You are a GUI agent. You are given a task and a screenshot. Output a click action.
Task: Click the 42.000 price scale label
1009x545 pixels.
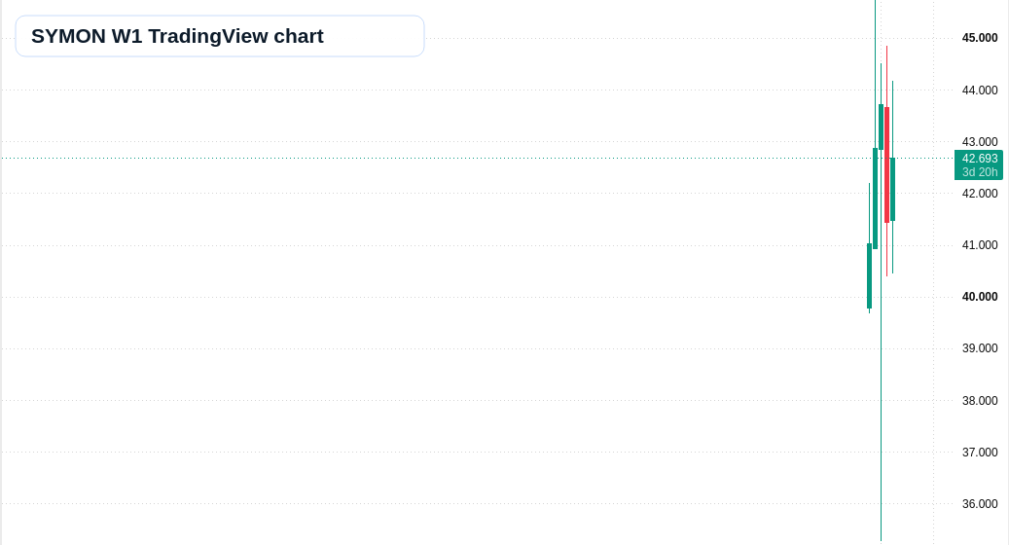[x=980, y=193]
